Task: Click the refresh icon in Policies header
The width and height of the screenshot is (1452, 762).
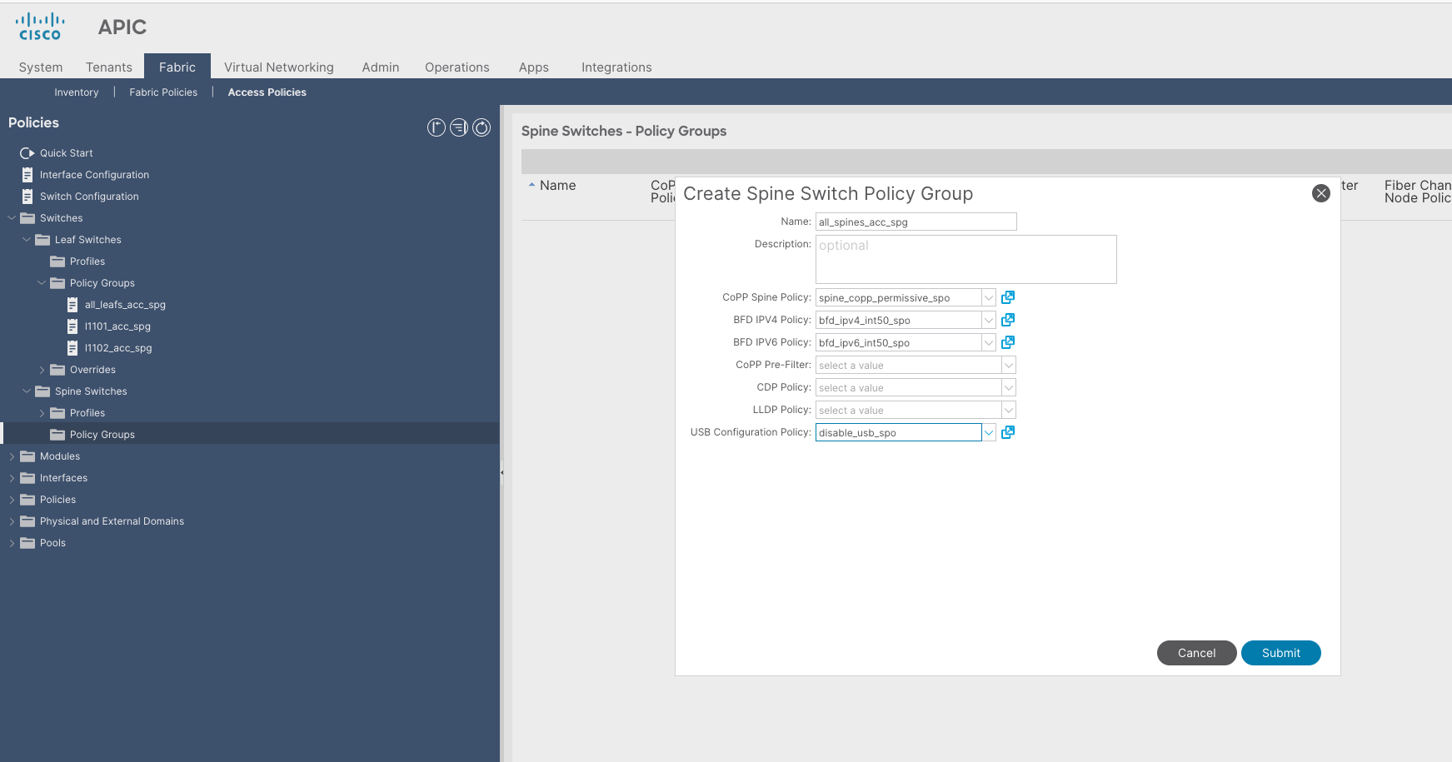Action: point(482,127)
